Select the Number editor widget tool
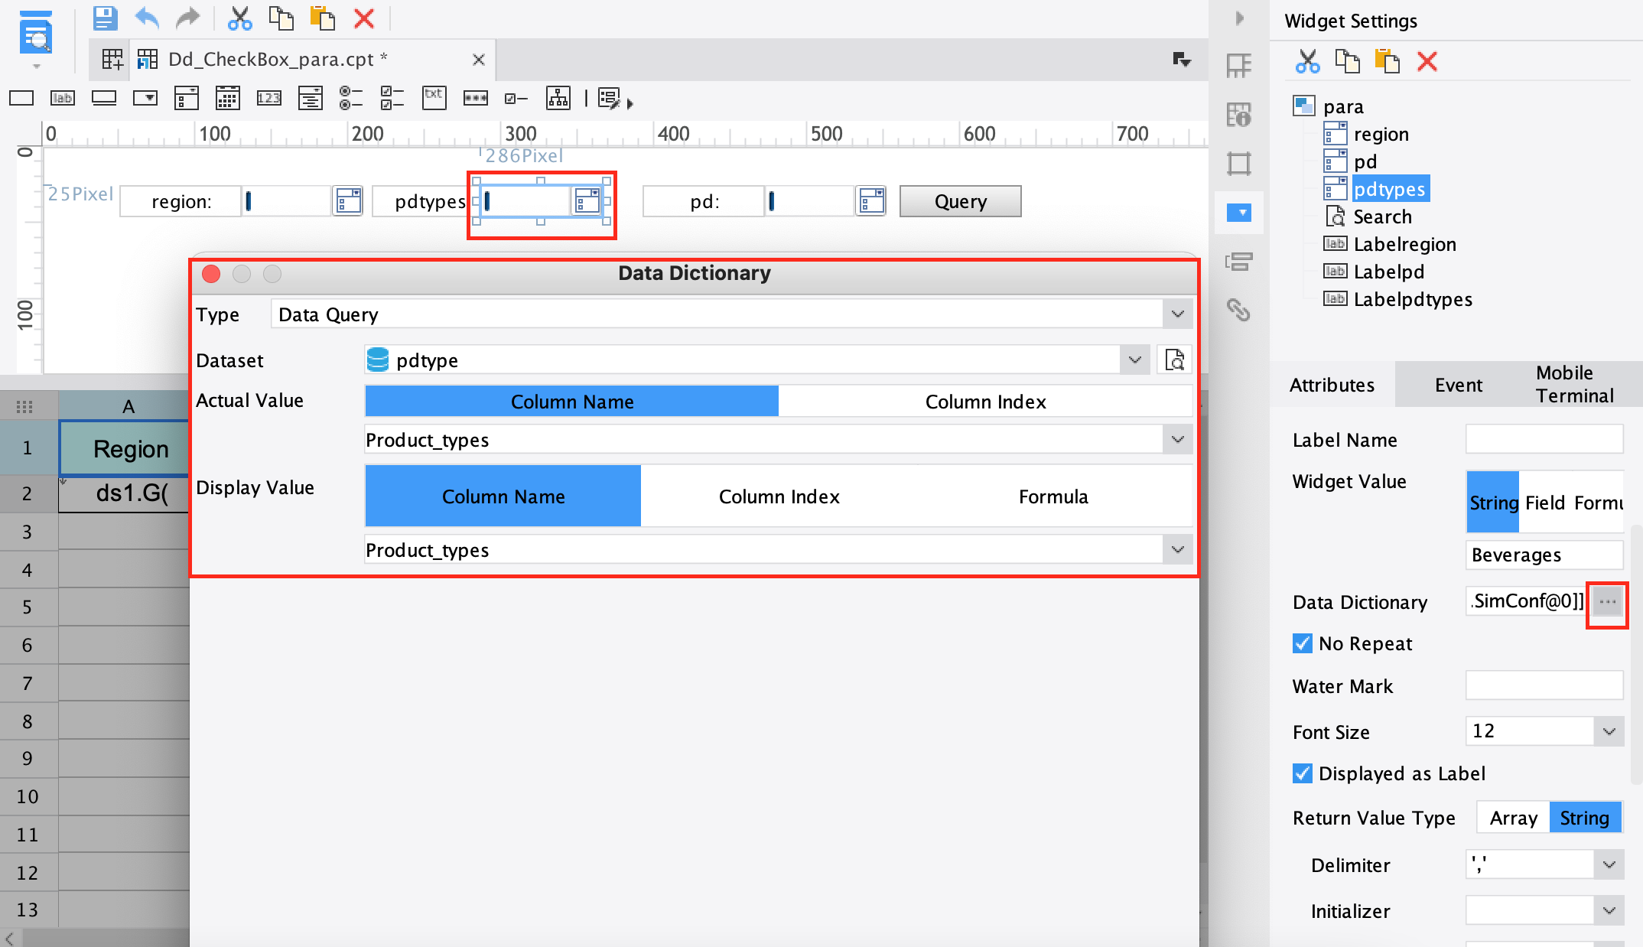The width and height of the screenshot is (1643, 947). point(268,98)
